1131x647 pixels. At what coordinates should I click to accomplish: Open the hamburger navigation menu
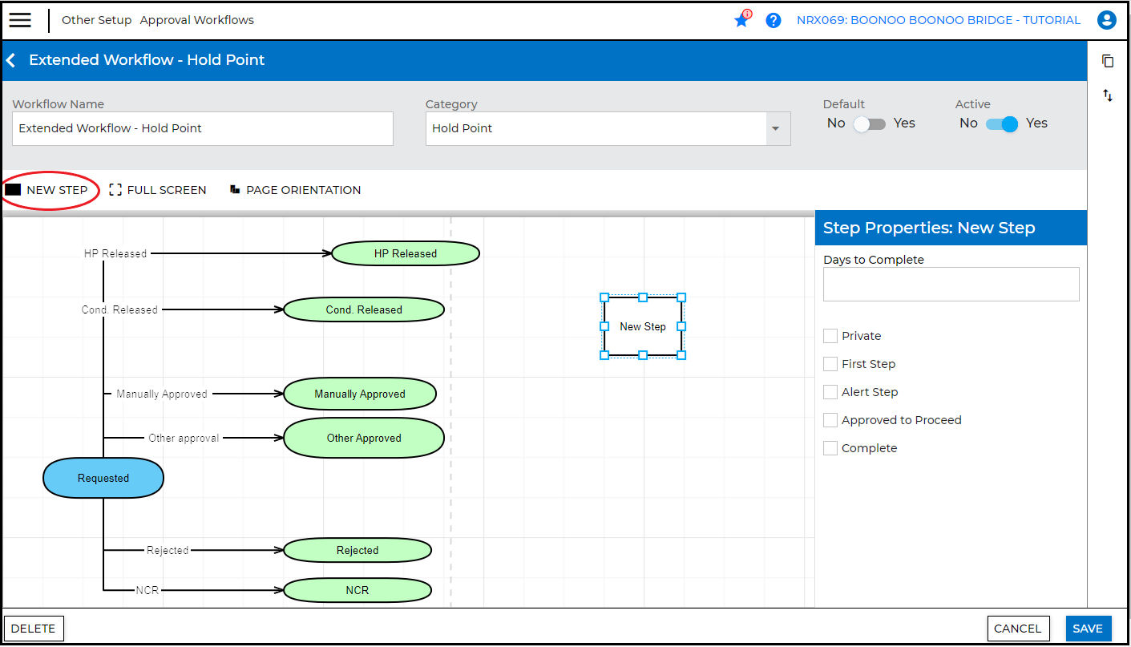[20, 20]
